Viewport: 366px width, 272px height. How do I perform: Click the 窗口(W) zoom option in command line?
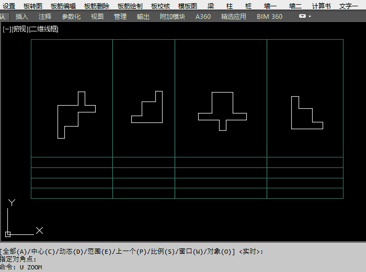pos(191,252)
